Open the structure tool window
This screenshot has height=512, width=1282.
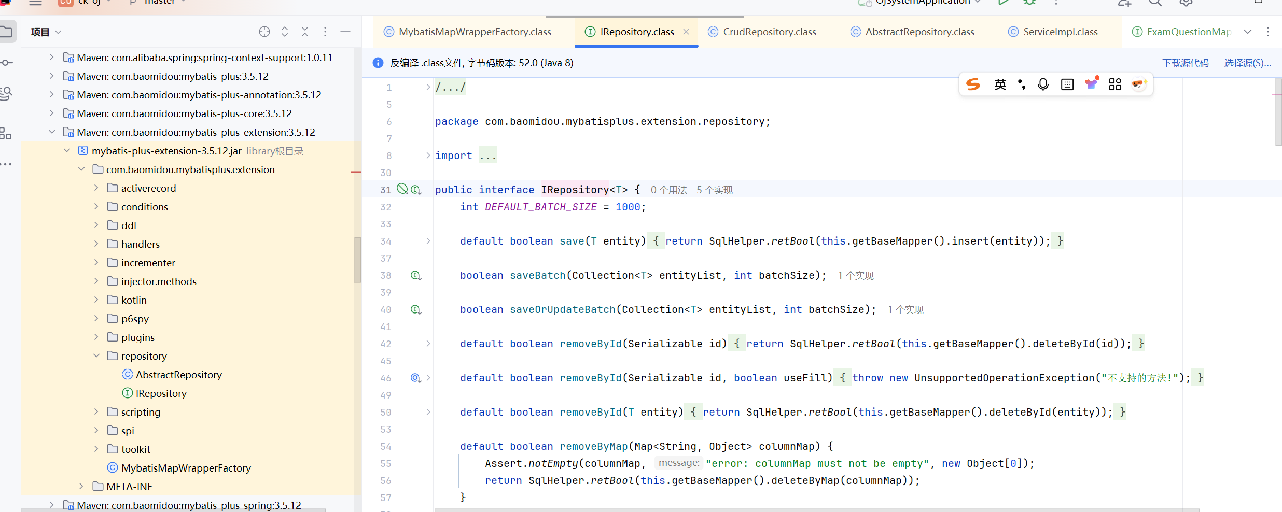click(x=6, y=134)
